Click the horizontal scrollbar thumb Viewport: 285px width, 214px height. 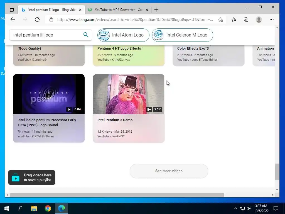coord(117,195)
